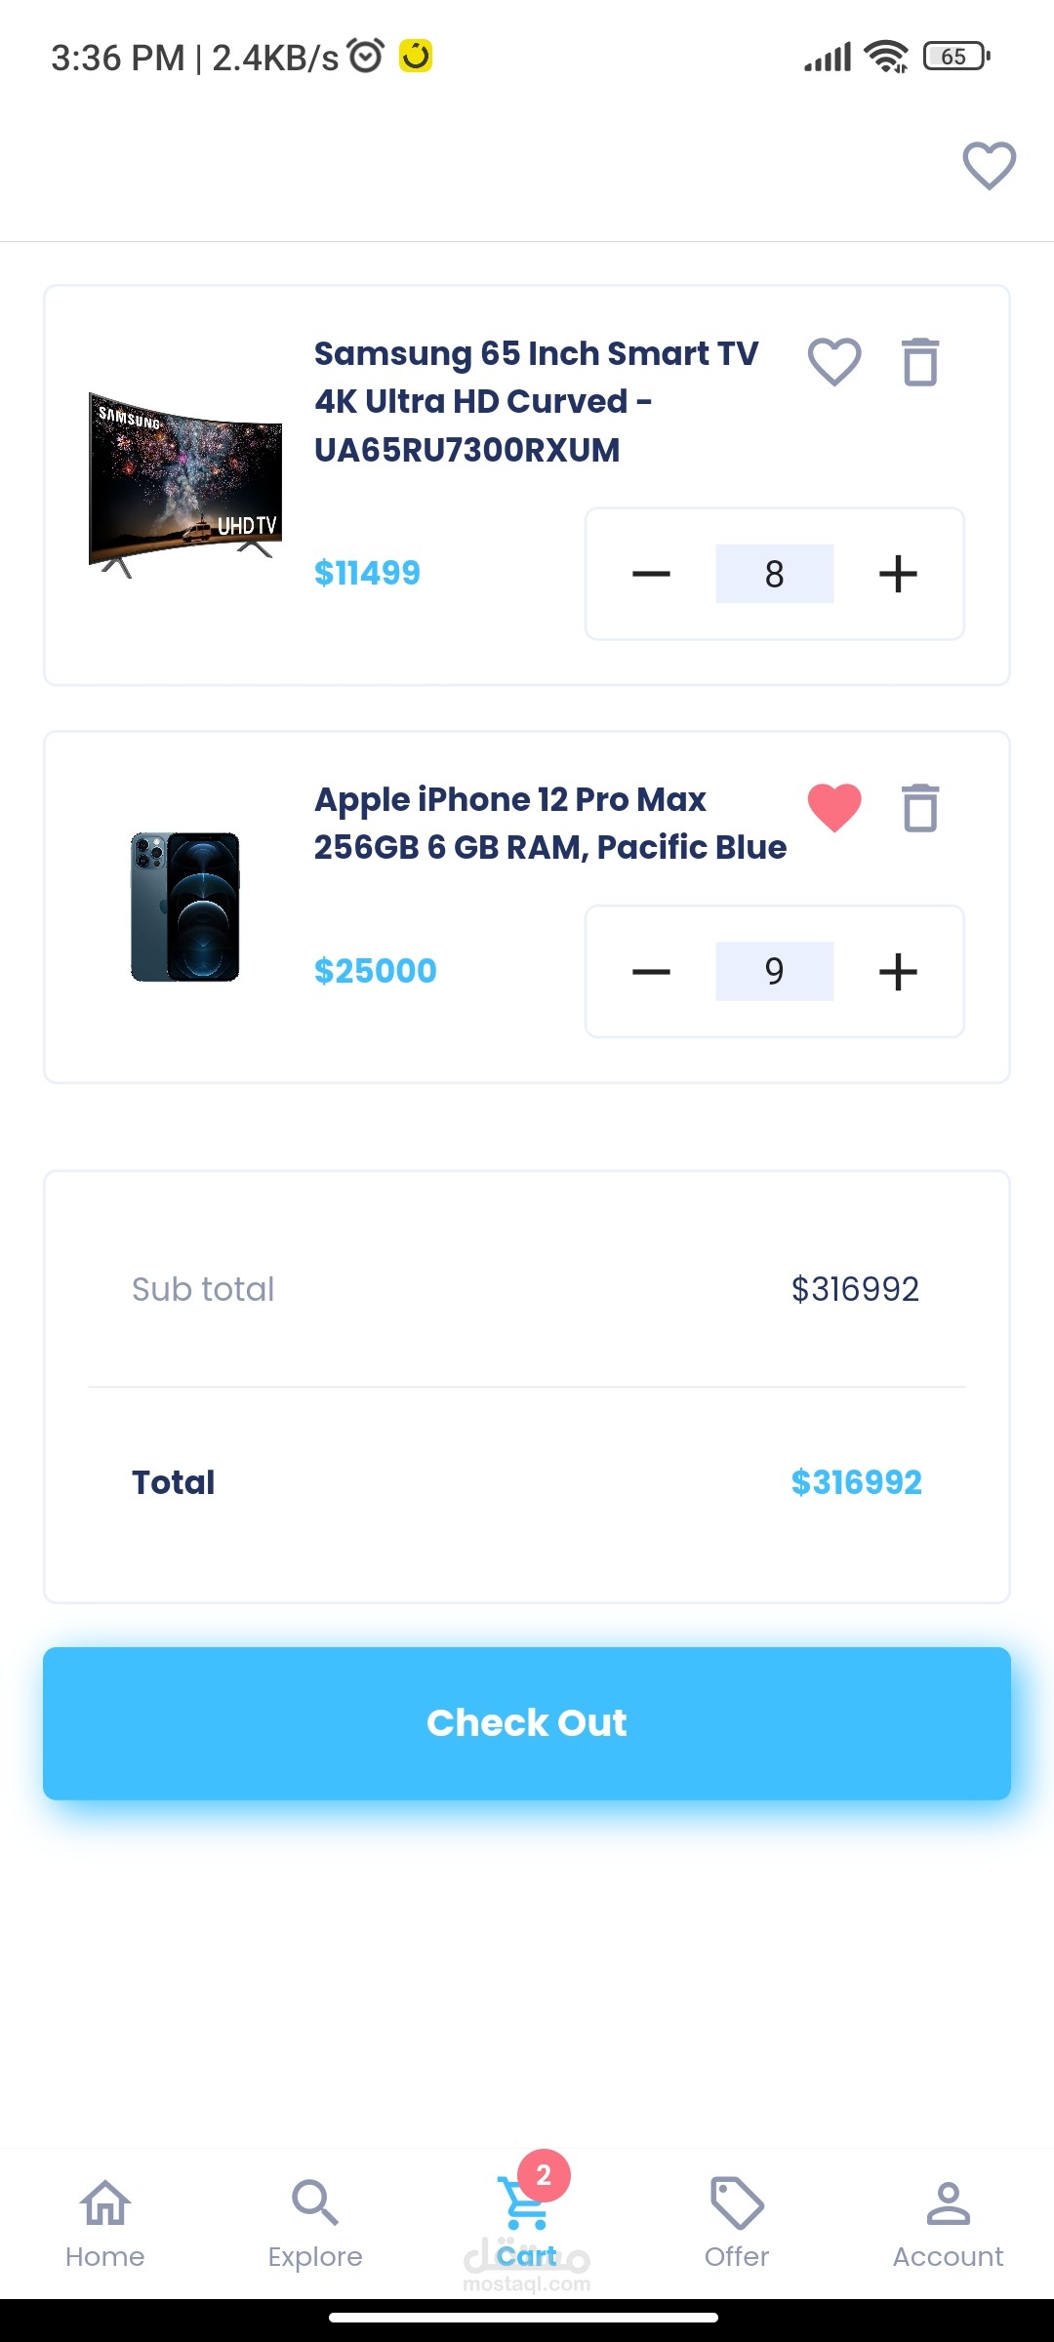
Task: Open the Cart tab with badge
Action: coord(527,2213)
